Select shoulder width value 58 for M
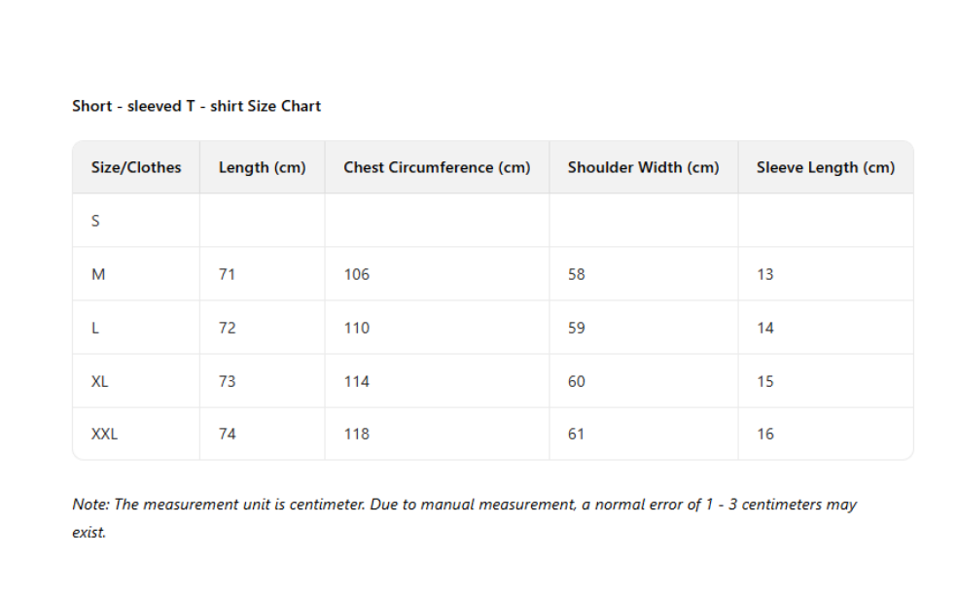 point(577,274)
